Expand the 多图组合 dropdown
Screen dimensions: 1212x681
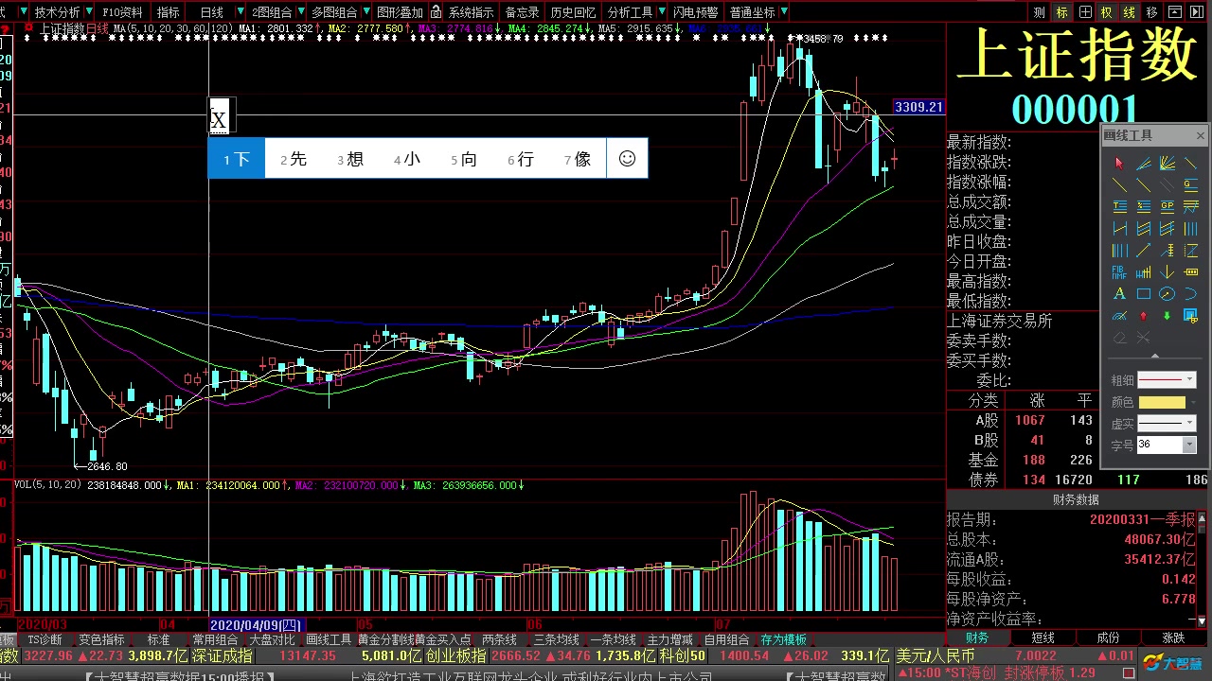pos(366,11)
